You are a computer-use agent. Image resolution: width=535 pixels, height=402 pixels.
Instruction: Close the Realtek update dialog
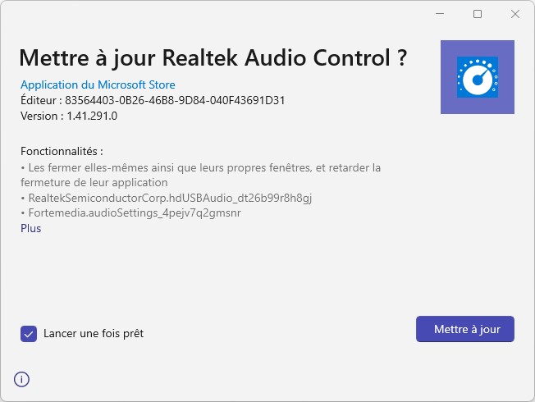tap(515, 14)
